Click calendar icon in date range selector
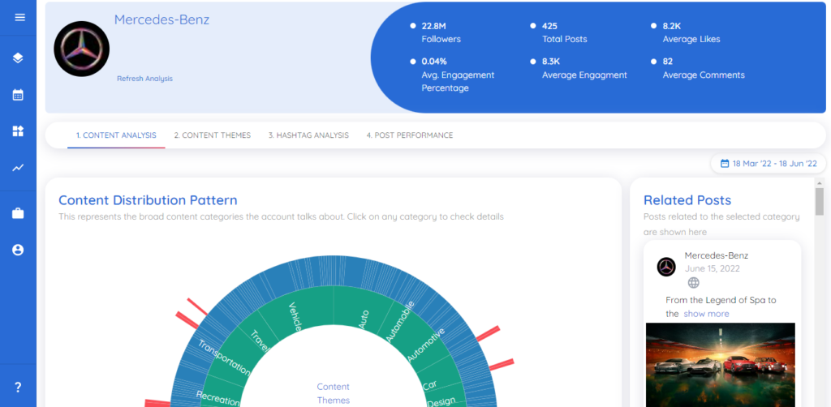831x407 pixels. 725,164
